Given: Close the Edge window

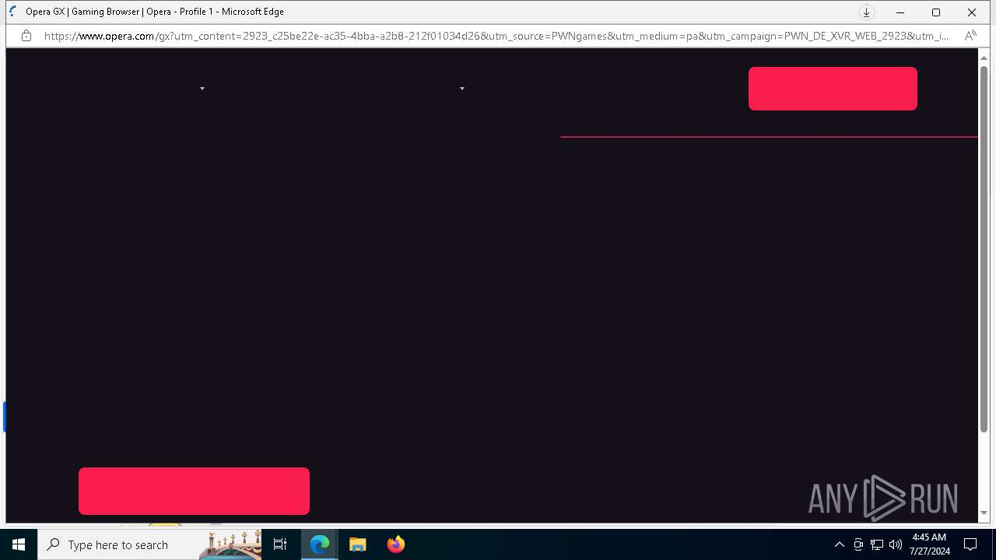Looking at the screenshot, I should tap(972, 12).
